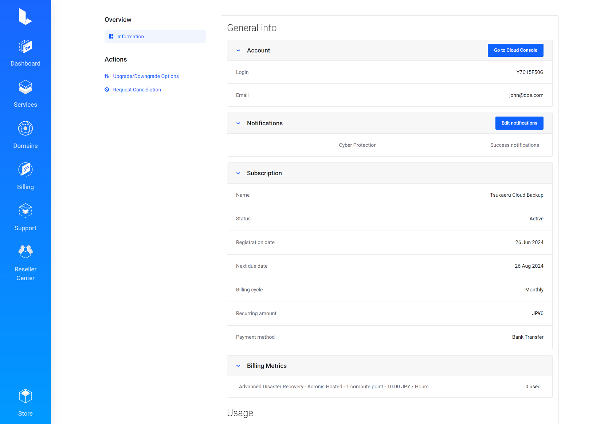
Task: Click Success notifications text
Action: tap(514, 145)
